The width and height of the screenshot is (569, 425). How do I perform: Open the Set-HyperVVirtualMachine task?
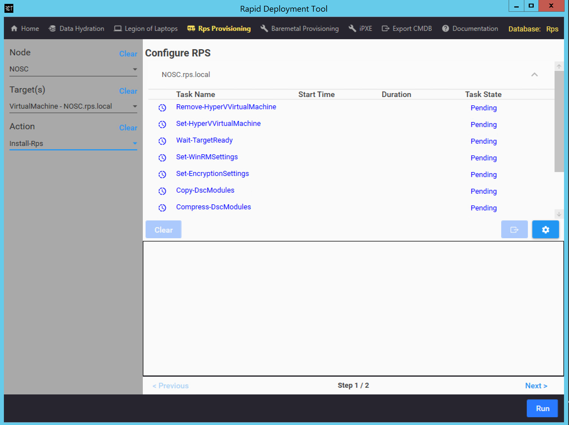coord(218,124)
